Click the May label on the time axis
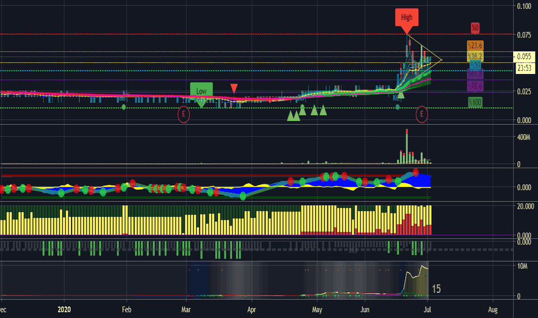The height and width of the screenshot is (318, 538). (x=317, y=309)
